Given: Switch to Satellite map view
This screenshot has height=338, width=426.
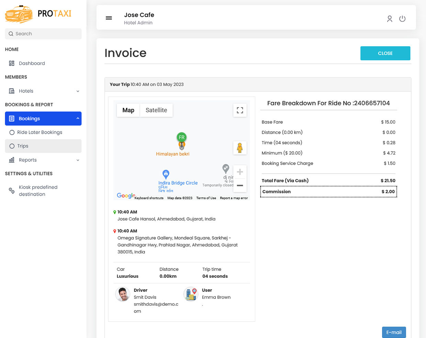Looking at the screenshot, I should pos(156,110).
